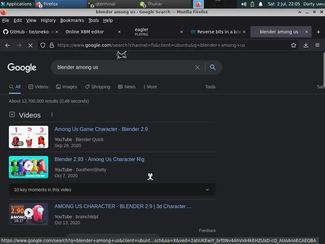
Task: Select the All results tab
Action: tap(15, 87)
